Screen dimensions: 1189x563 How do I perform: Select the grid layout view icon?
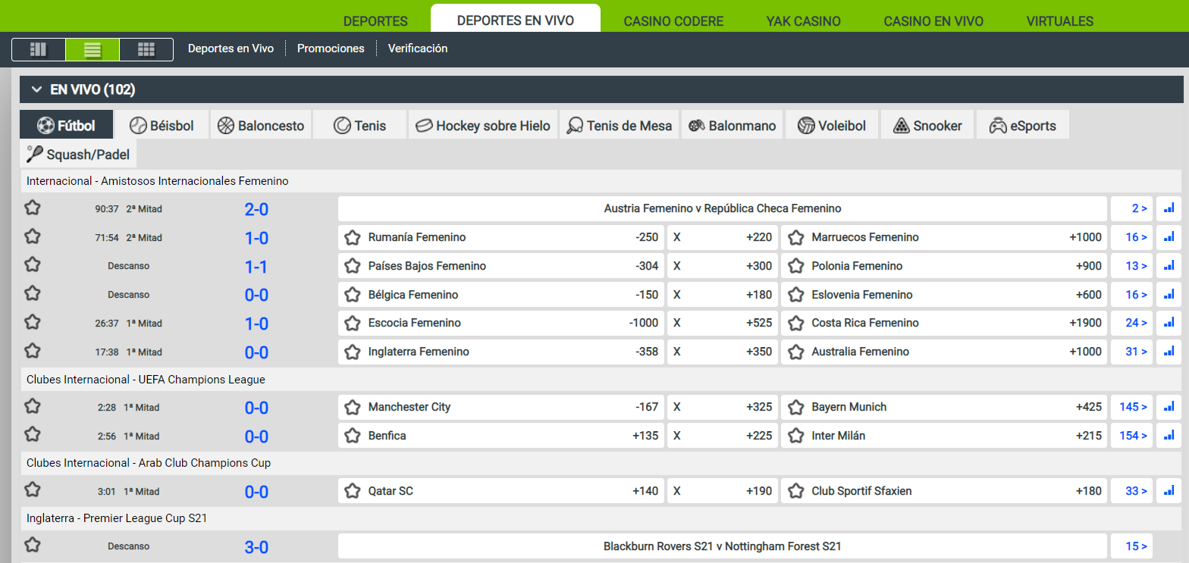pos(146,50)
